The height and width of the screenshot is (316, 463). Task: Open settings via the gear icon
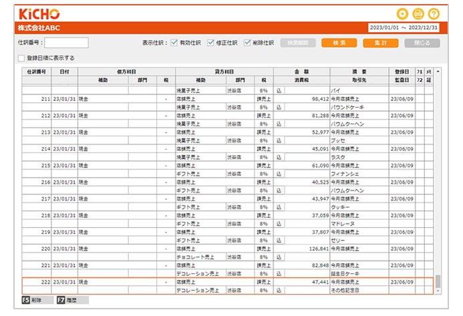402,13
